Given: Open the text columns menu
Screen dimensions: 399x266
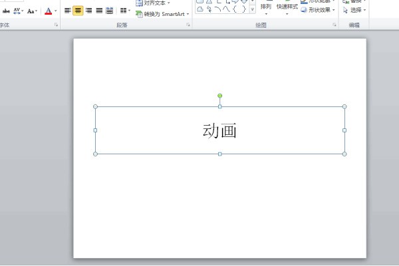Looking at the screenshot, I should 125,11.
